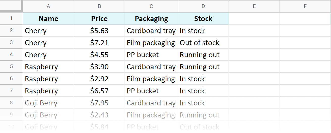This screenshot has height=133, width=331.
Task: Select column C header
Action: coord(151,6)
